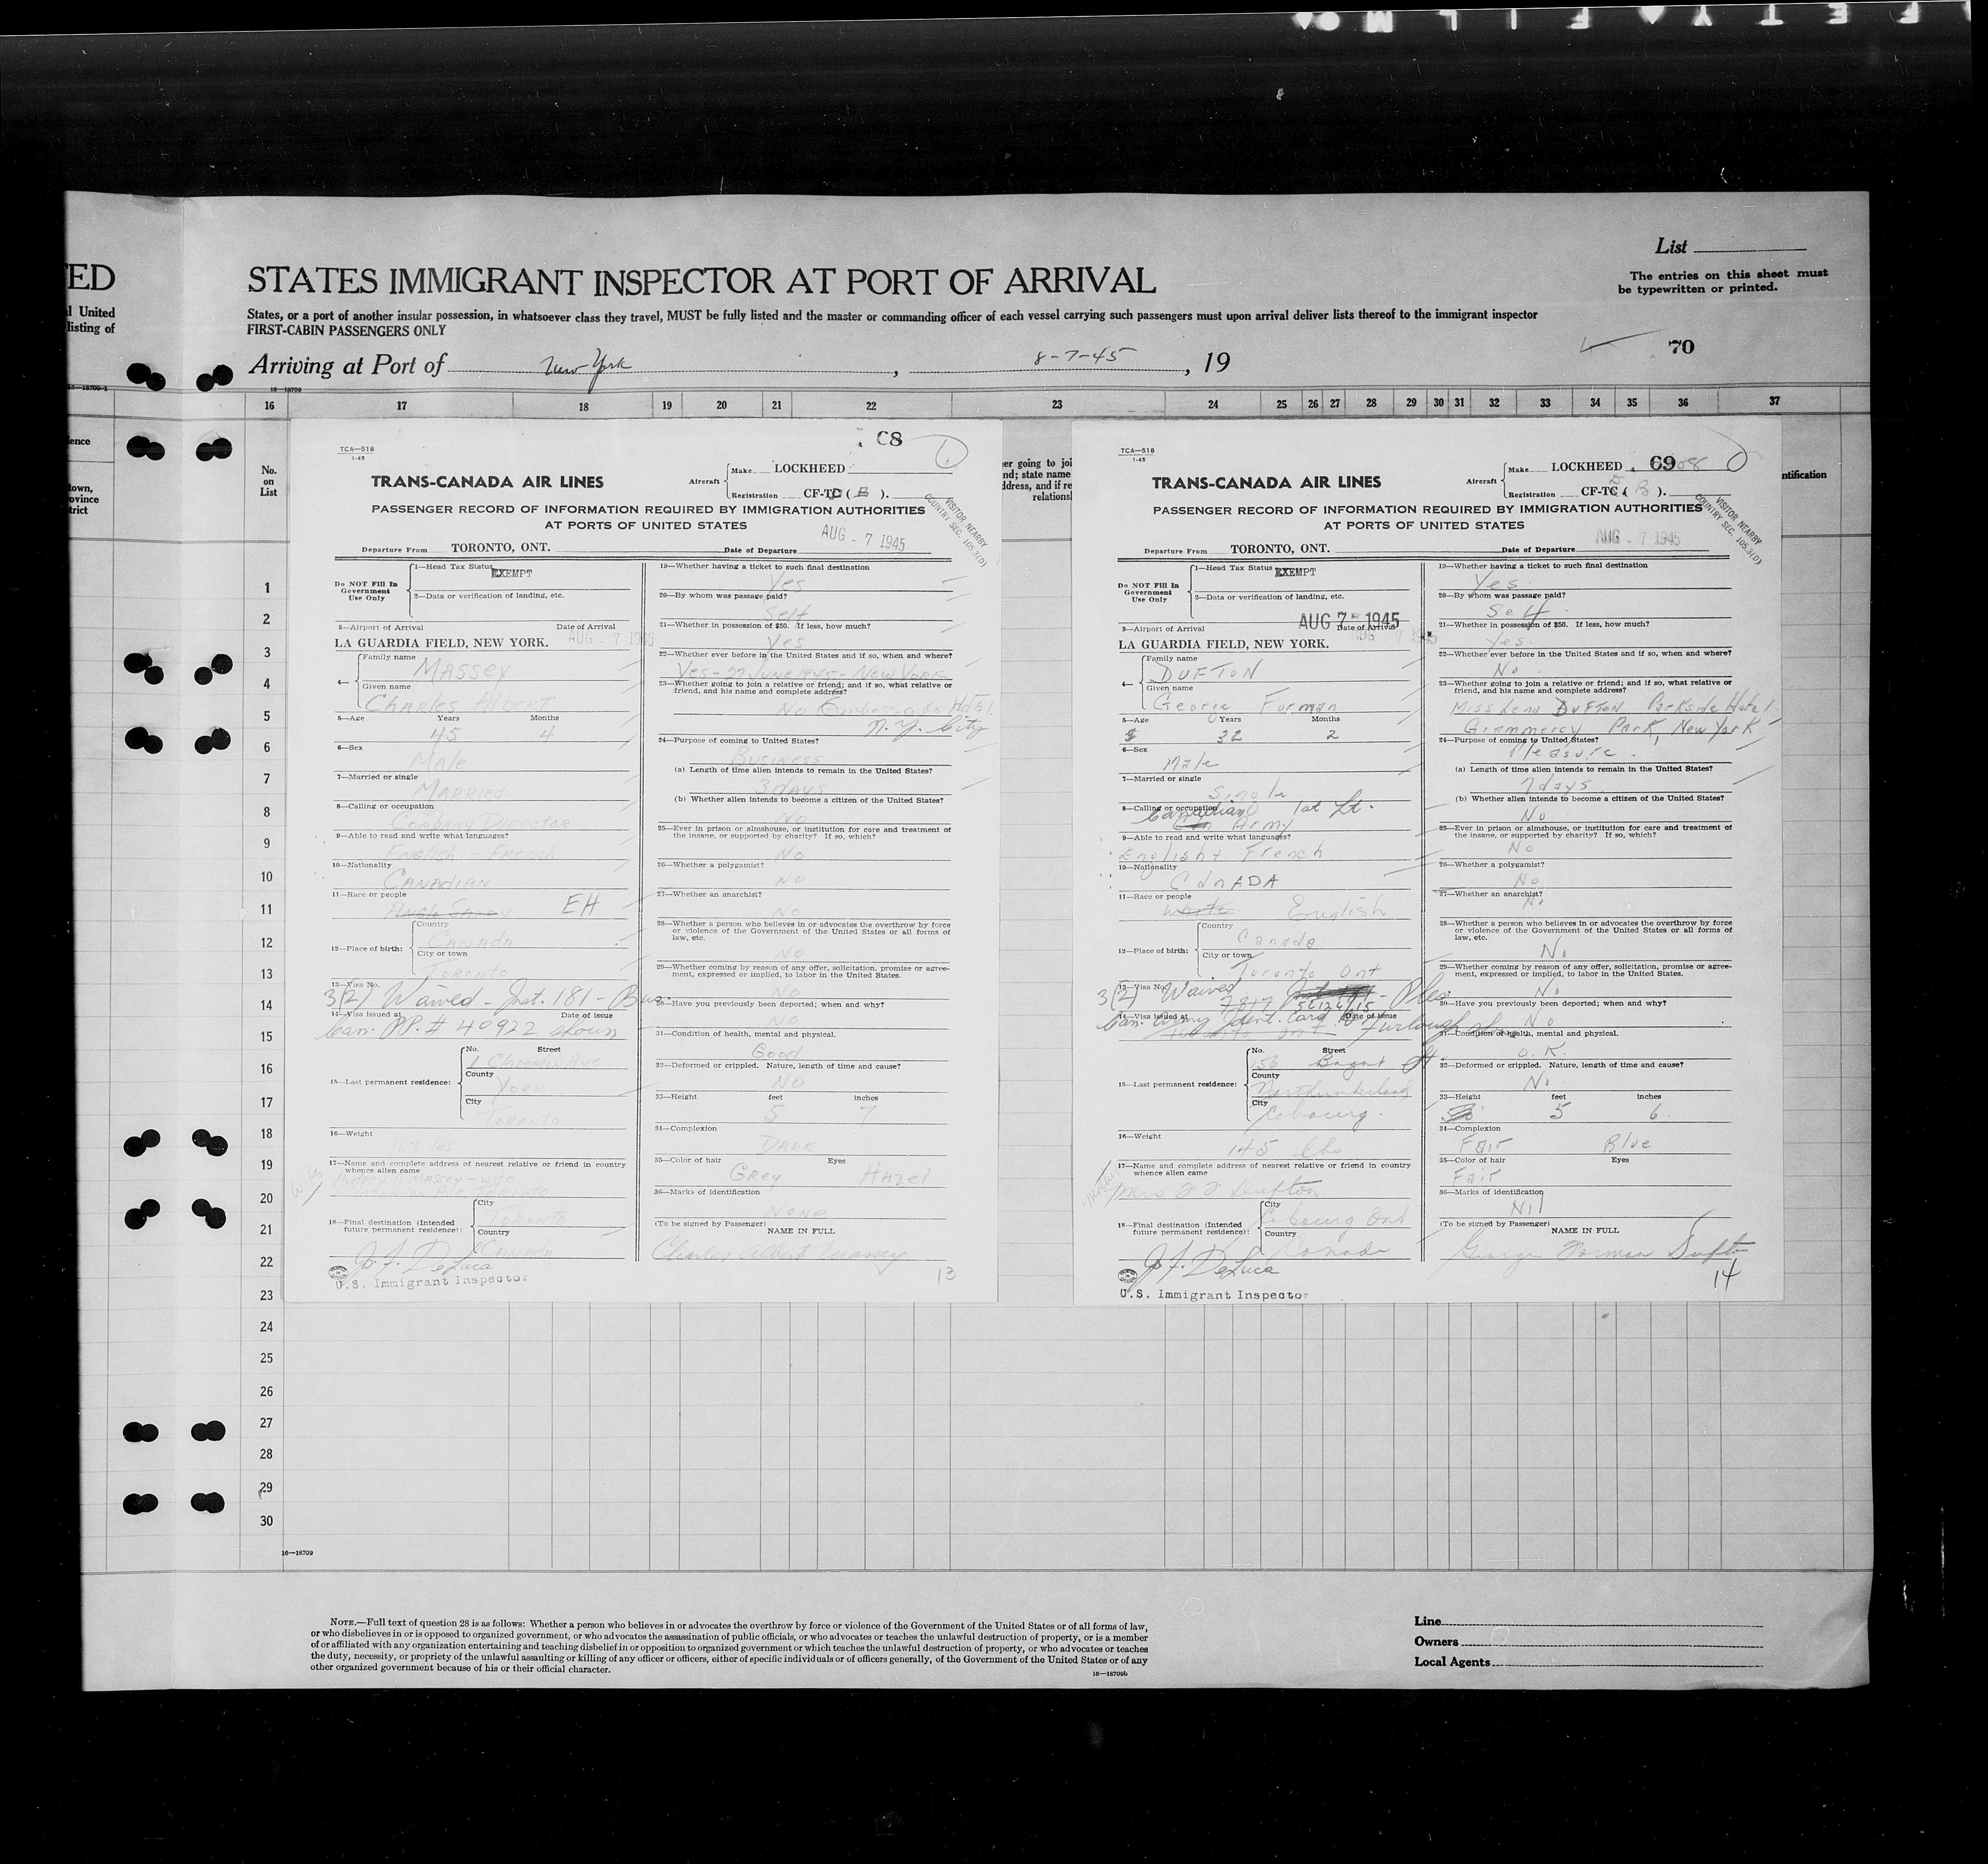Click row number '30' in the list column
The height and width of the screenshot is (1864, 1988).
tap(267, 1521)
